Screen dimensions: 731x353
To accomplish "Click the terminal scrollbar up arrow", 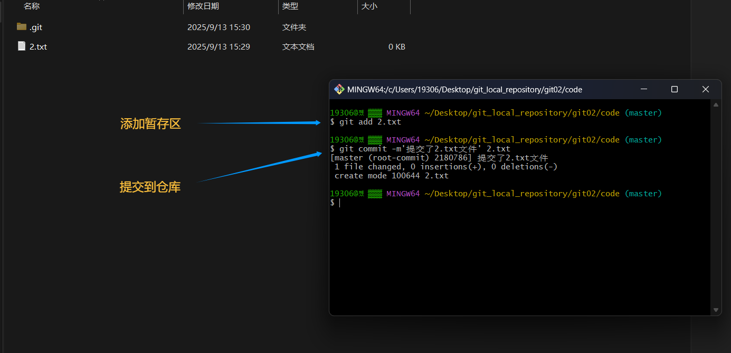I will 716,106.
